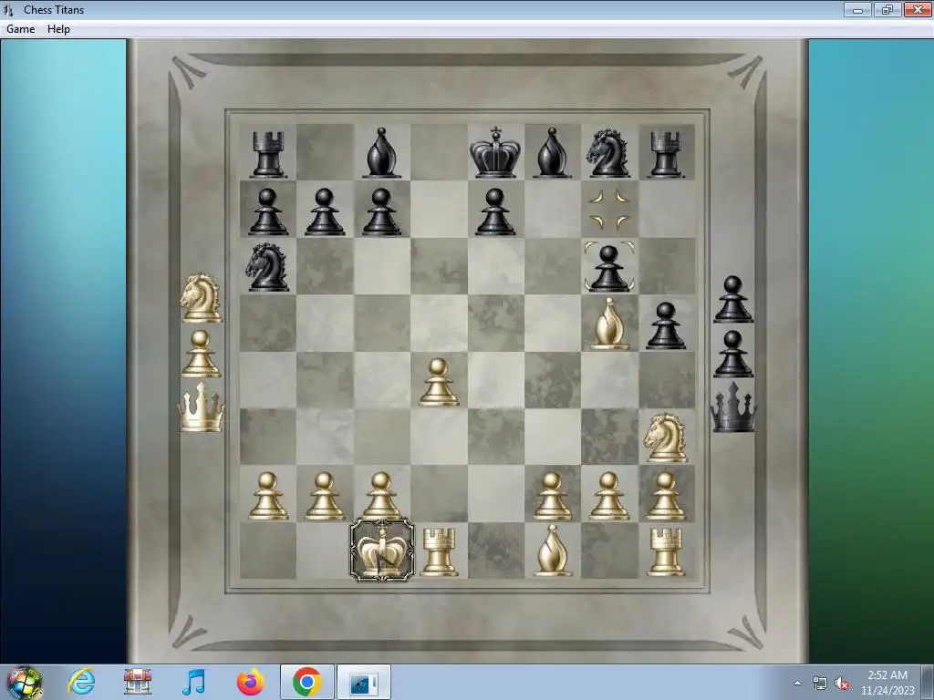Select the white bishop on g5

608,324
